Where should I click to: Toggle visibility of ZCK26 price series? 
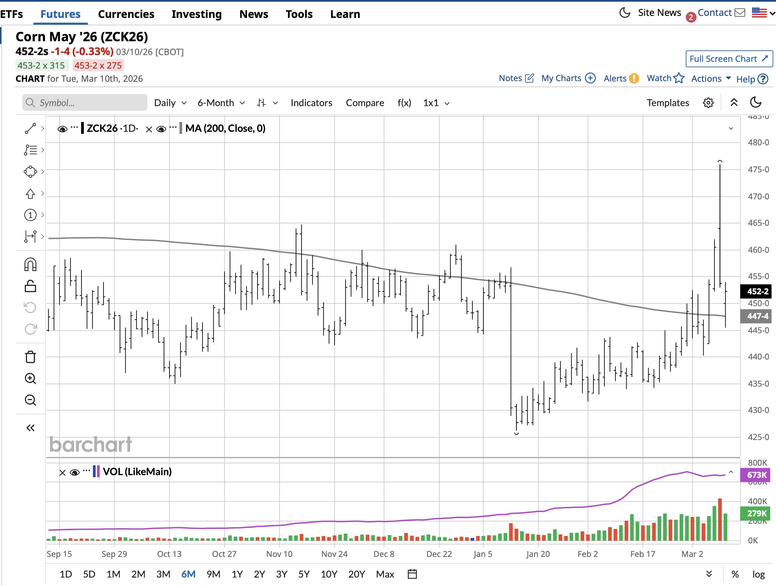click(63, 129)
